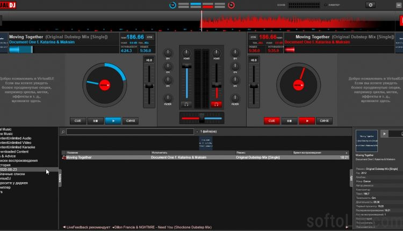The width and height of the screenshot is (403, 231).
Task: Click the right deck jog wheel
Action: [298, 85]
